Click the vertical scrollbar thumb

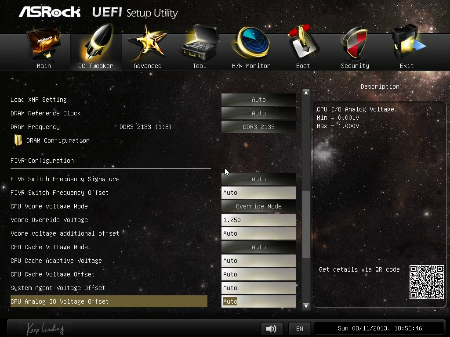(x=306, y=224)
